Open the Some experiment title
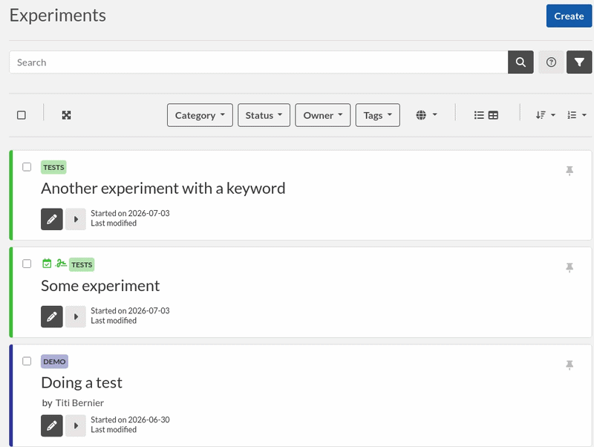 [x=100, y=286]
